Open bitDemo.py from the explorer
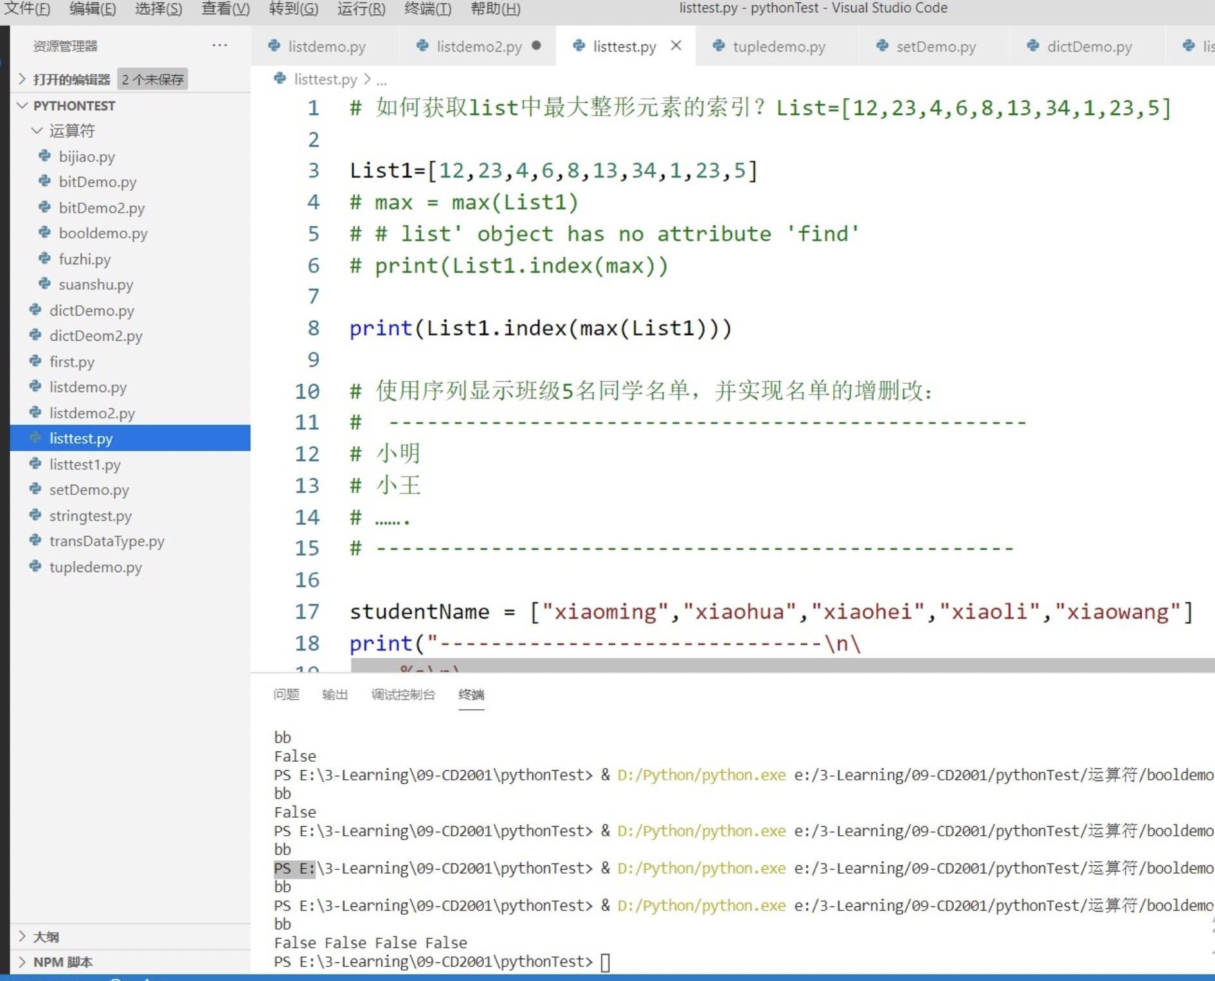This screenshot has height=981, width=1215. click(96, 182)
